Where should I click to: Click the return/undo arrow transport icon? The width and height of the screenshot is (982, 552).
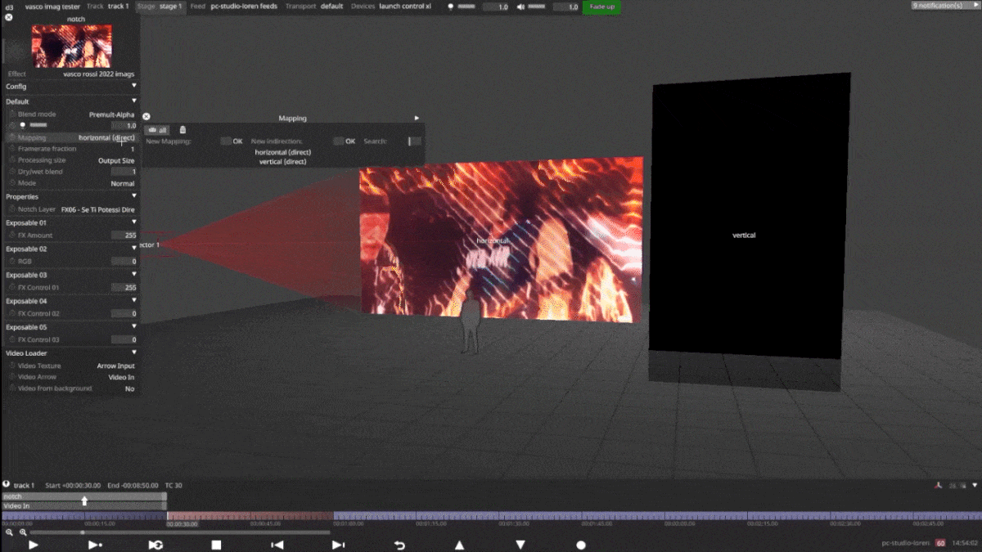coord(399,545)
